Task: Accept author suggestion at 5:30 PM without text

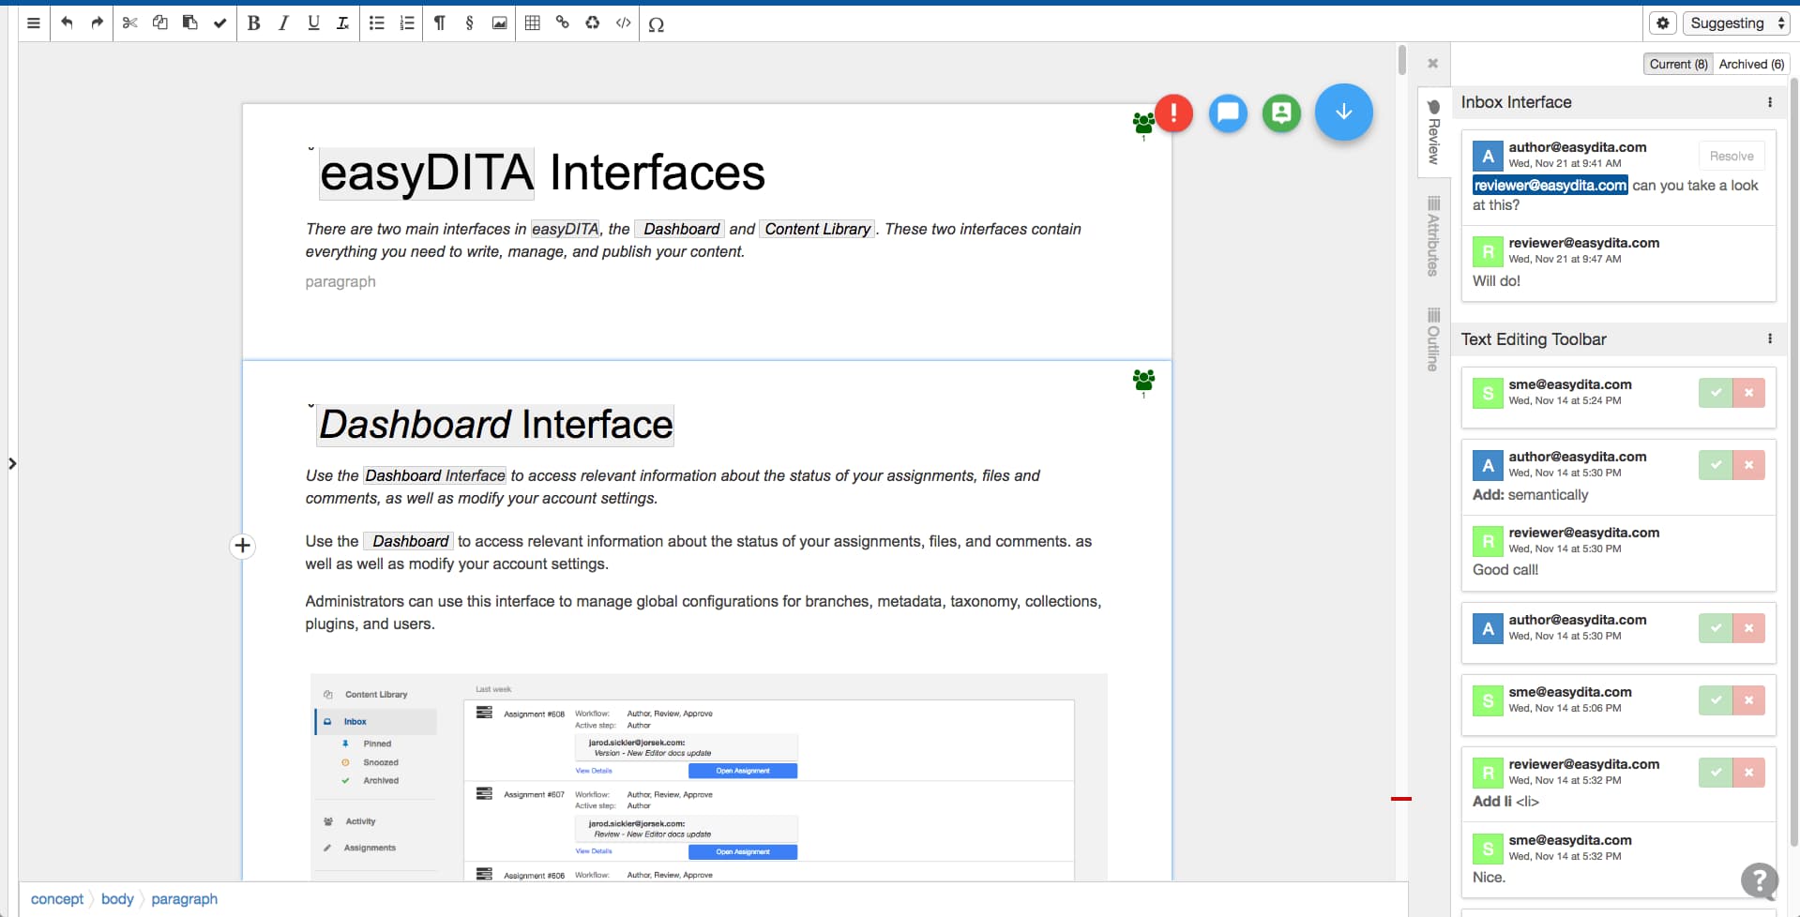Action: pos(1716,628)
